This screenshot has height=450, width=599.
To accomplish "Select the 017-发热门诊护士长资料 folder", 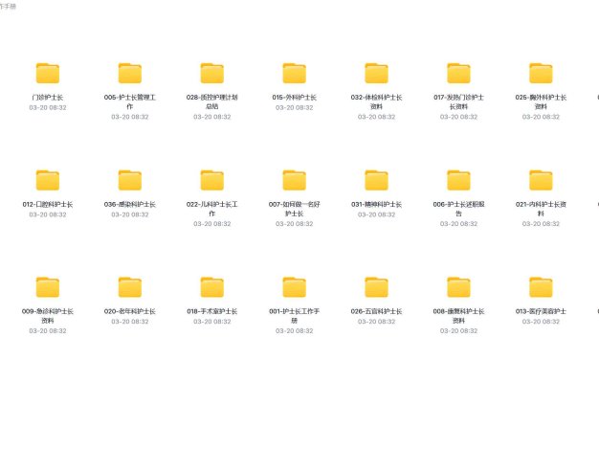I will tap(459, 74).
